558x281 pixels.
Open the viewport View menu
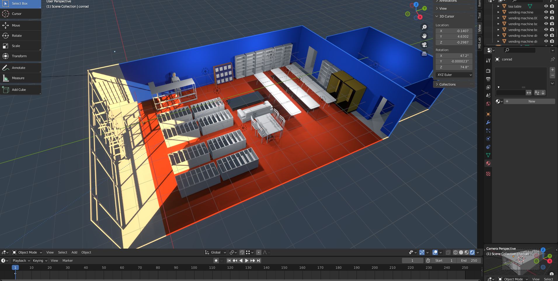[x=50, y=252]
